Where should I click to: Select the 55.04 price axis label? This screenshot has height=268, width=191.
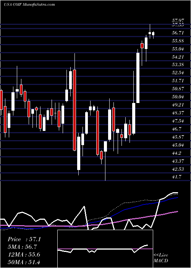(178, 49)
